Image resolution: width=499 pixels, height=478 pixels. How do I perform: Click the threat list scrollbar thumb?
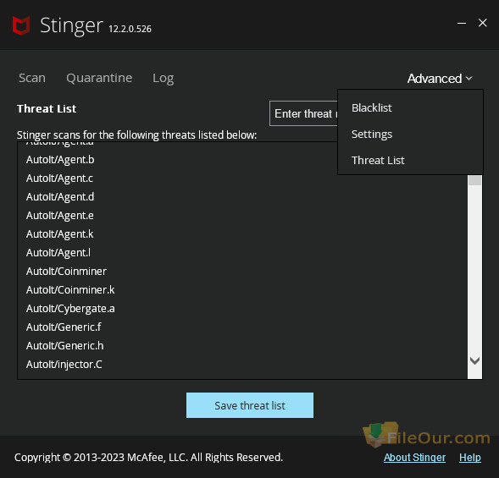[474, 180]
